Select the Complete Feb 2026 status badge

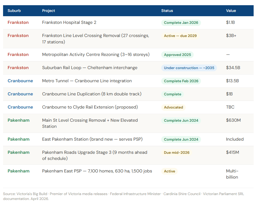coord(181,81)
